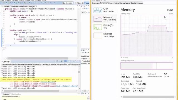This screenshot has height=100, width=178.
Task: Switch to the Java perspective
Action: [87, 3]
